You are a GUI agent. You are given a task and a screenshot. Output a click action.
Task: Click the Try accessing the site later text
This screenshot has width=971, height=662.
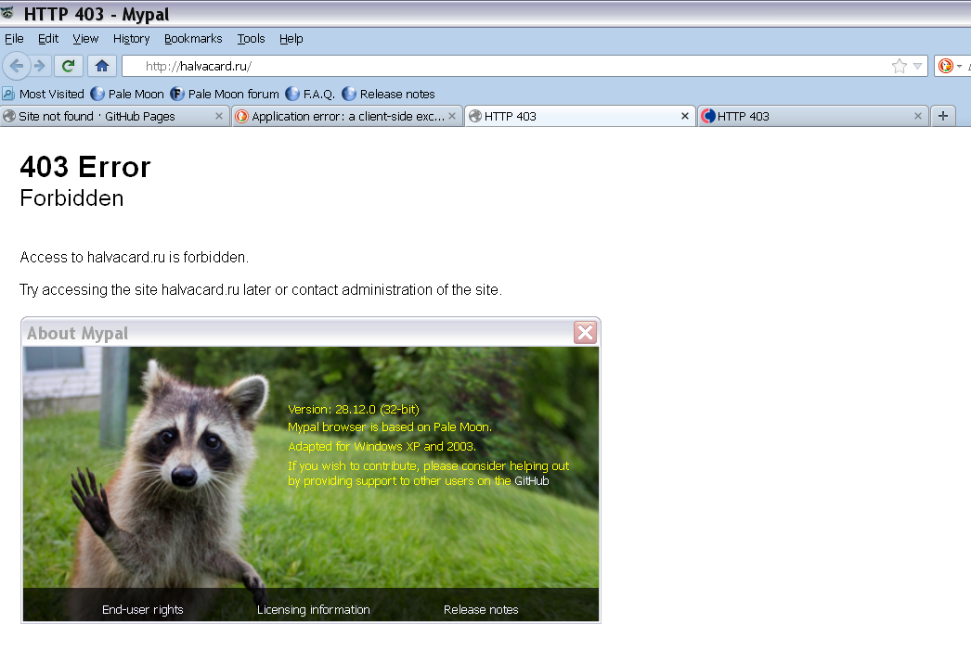pos(261,289)
